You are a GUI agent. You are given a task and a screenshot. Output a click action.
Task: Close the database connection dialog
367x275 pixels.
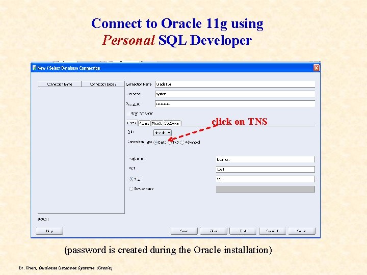316,68
